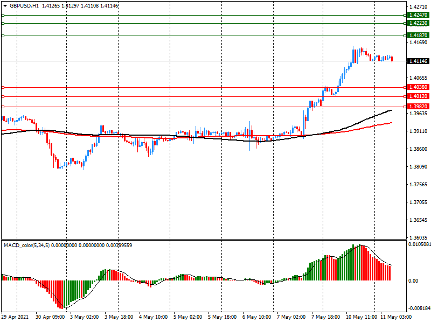Click the black 1.41146 current price tag
Viewport: 431px width, 323px height.
tap(418, 61)
